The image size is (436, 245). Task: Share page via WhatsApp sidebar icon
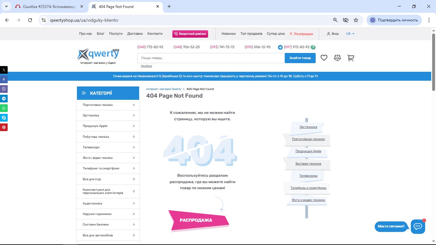(4, 108)
